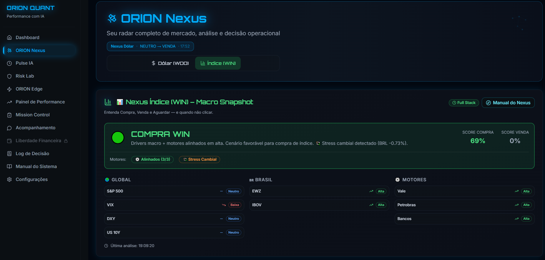Click the Pulse IA clock icon
545x260 pixels.
click(9, 63)
